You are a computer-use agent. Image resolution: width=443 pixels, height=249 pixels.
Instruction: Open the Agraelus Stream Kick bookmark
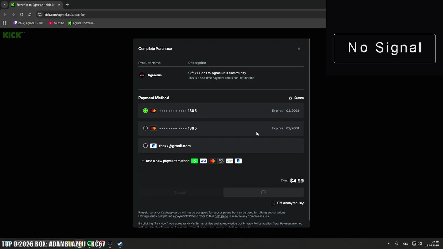82,23
